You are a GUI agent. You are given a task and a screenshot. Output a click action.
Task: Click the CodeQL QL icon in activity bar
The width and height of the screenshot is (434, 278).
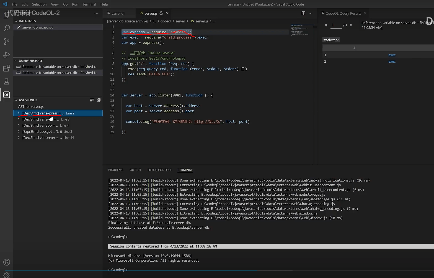tap(7, 95)
